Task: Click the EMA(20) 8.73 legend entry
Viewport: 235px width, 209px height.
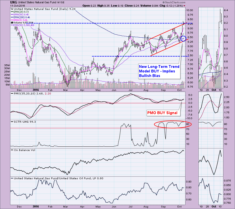Action: pyautogui.click(x=20, y=12)
